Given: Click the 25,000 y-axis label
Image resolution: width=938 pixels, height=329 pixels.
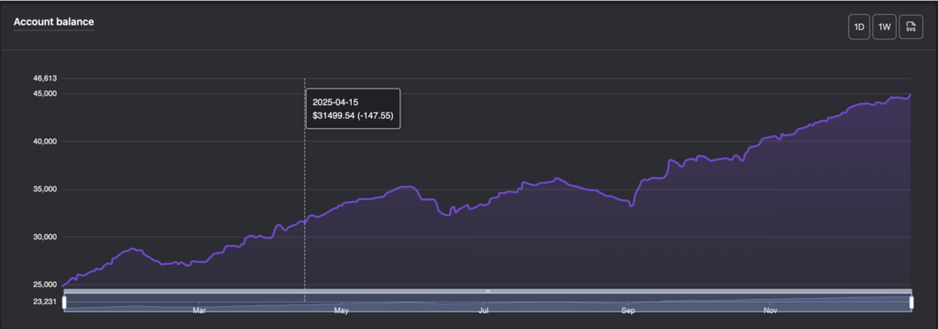Looking at the screenshot, I should [46, 285].
